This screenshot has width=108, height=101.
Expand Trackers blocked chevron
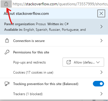point(102,94)
